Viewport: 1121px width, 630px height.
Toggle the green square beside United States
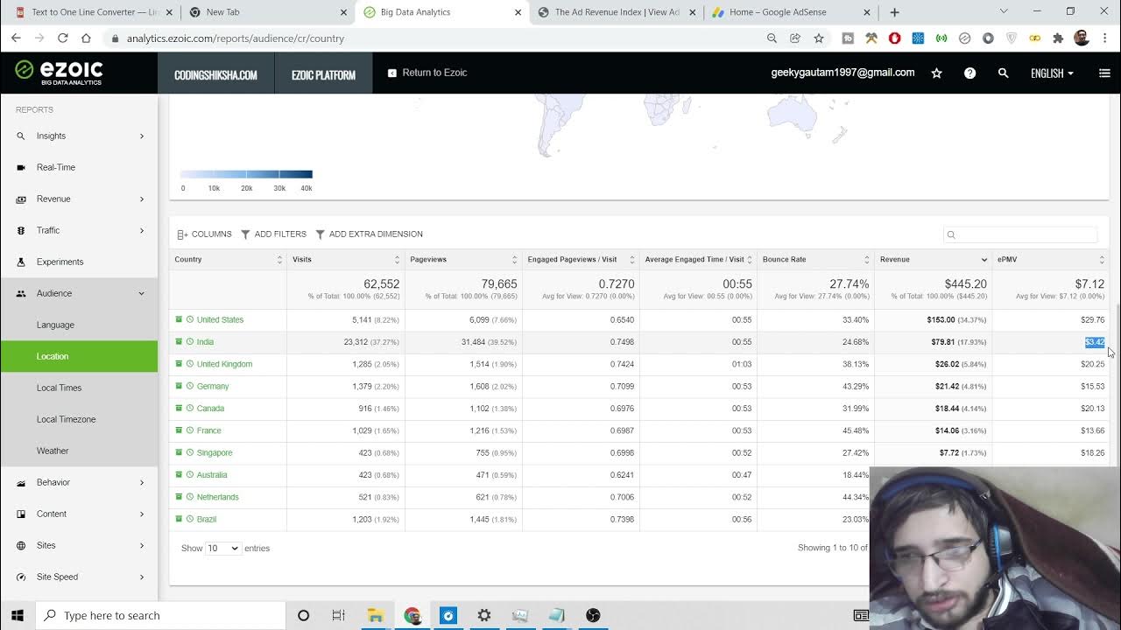(x=179, y=320)
